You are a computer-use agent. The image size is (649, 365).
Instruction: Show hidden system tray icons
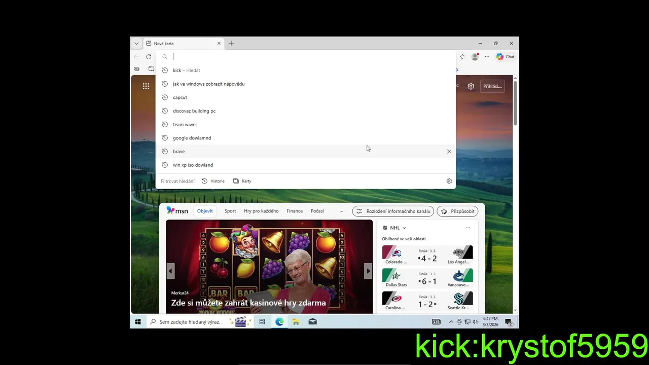pos(451,322)
